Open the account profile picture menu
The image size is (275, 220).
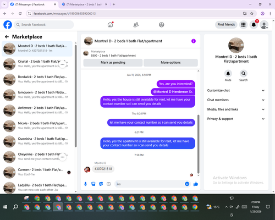tap(264, 25)
